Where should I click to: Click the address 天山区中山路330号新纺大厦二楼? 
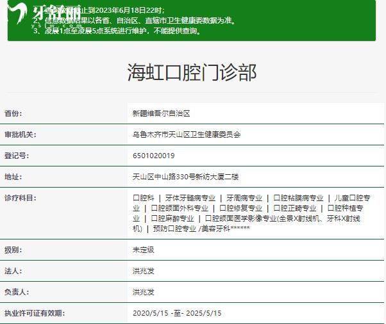(x=185, y=177)
